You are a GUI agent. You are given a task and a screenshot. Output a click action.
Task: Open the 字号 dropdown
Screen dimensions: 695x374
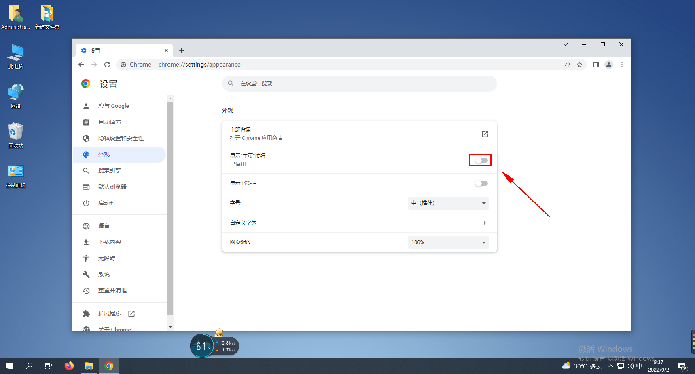(448, 203)
